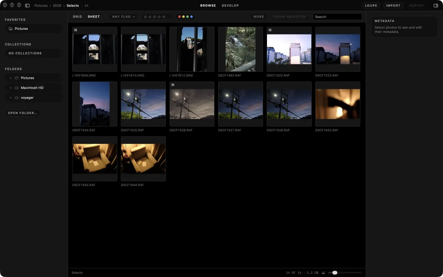This screenshot has width=443, height=277.
Task: Click the Macintosh HD drive icon
Action: click(x=17, y=88)
